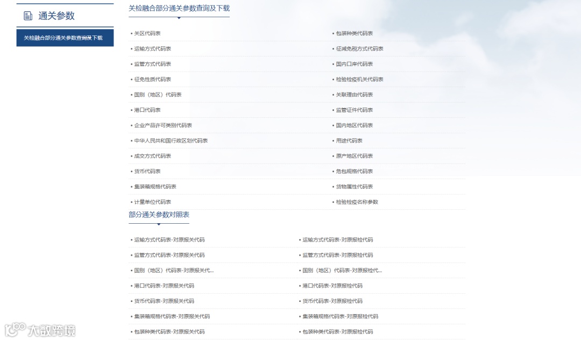581x341 pixels.
Task: Open the 征减免税方式代码表 link
Action: click(x=359, y=48)
